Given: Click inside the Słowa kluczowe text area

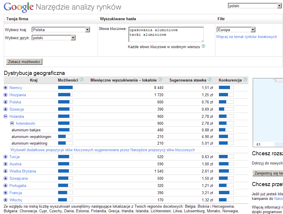Looking at the screenshot, I should [x=166, y=34].
